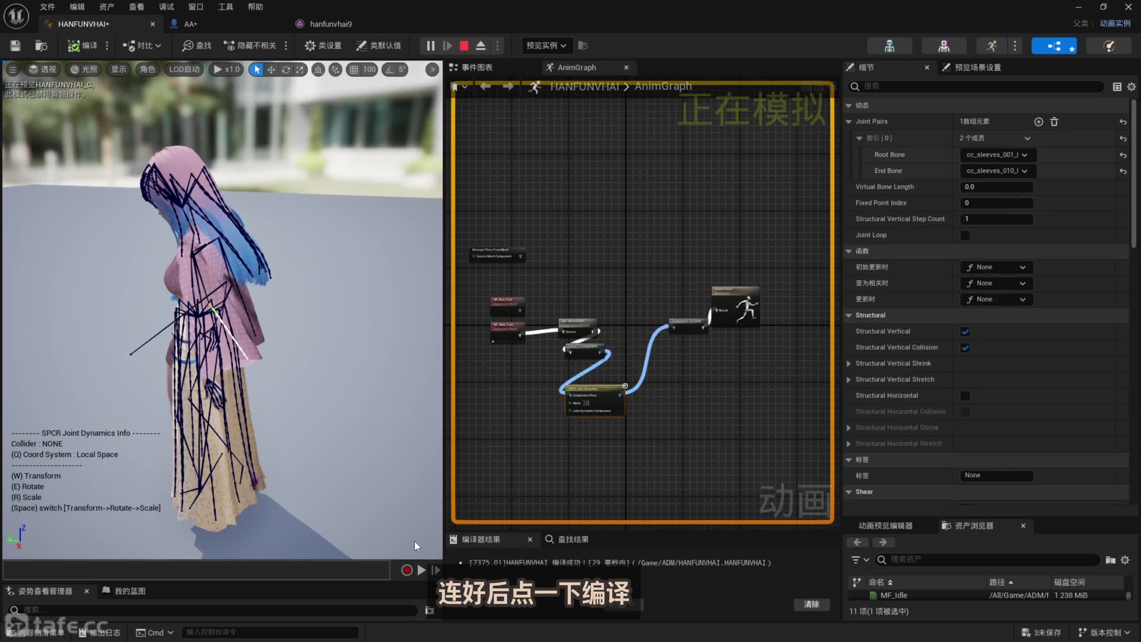Uncheck Structural Vertical checkbox

click(x=965, y=332)
